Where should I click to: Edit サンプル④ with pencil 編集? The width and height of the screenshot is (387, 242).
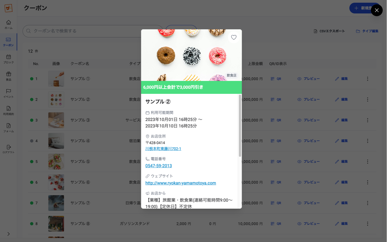(341, 141)
